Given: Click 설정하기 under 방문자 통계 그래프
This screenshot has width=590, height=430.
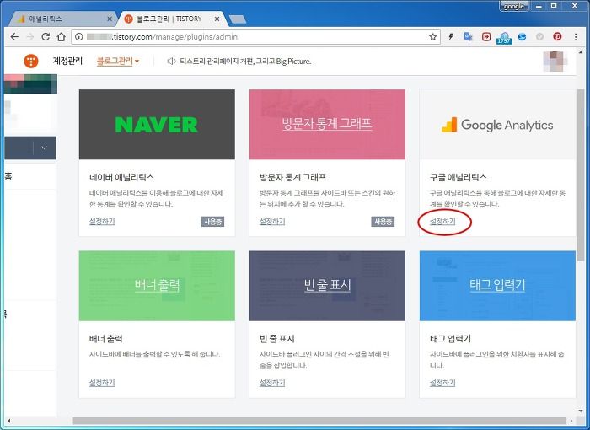Looking at the screenshot, I should tap(272, 222).
